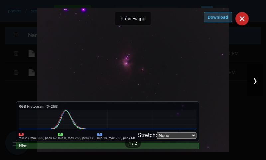This screenshot has height=160, width=266.
Task: Click the preview.jpg filename label
Action: [133, 19]
